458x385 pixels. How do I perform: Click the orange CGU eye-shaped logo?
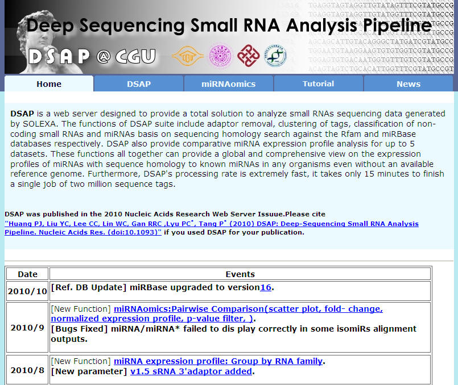point(188,56)
